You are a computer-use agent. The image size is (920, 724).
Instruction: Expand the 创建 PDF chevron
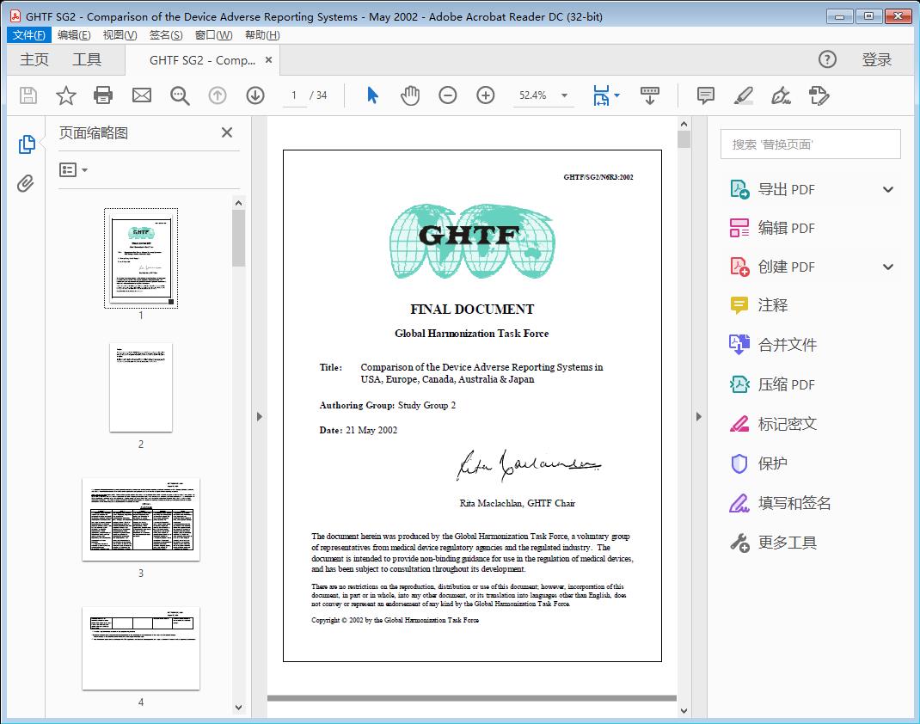(x=888, y=267)
